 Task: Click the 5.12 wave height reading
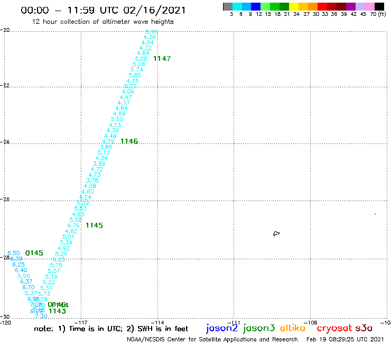tap(104, 152)
